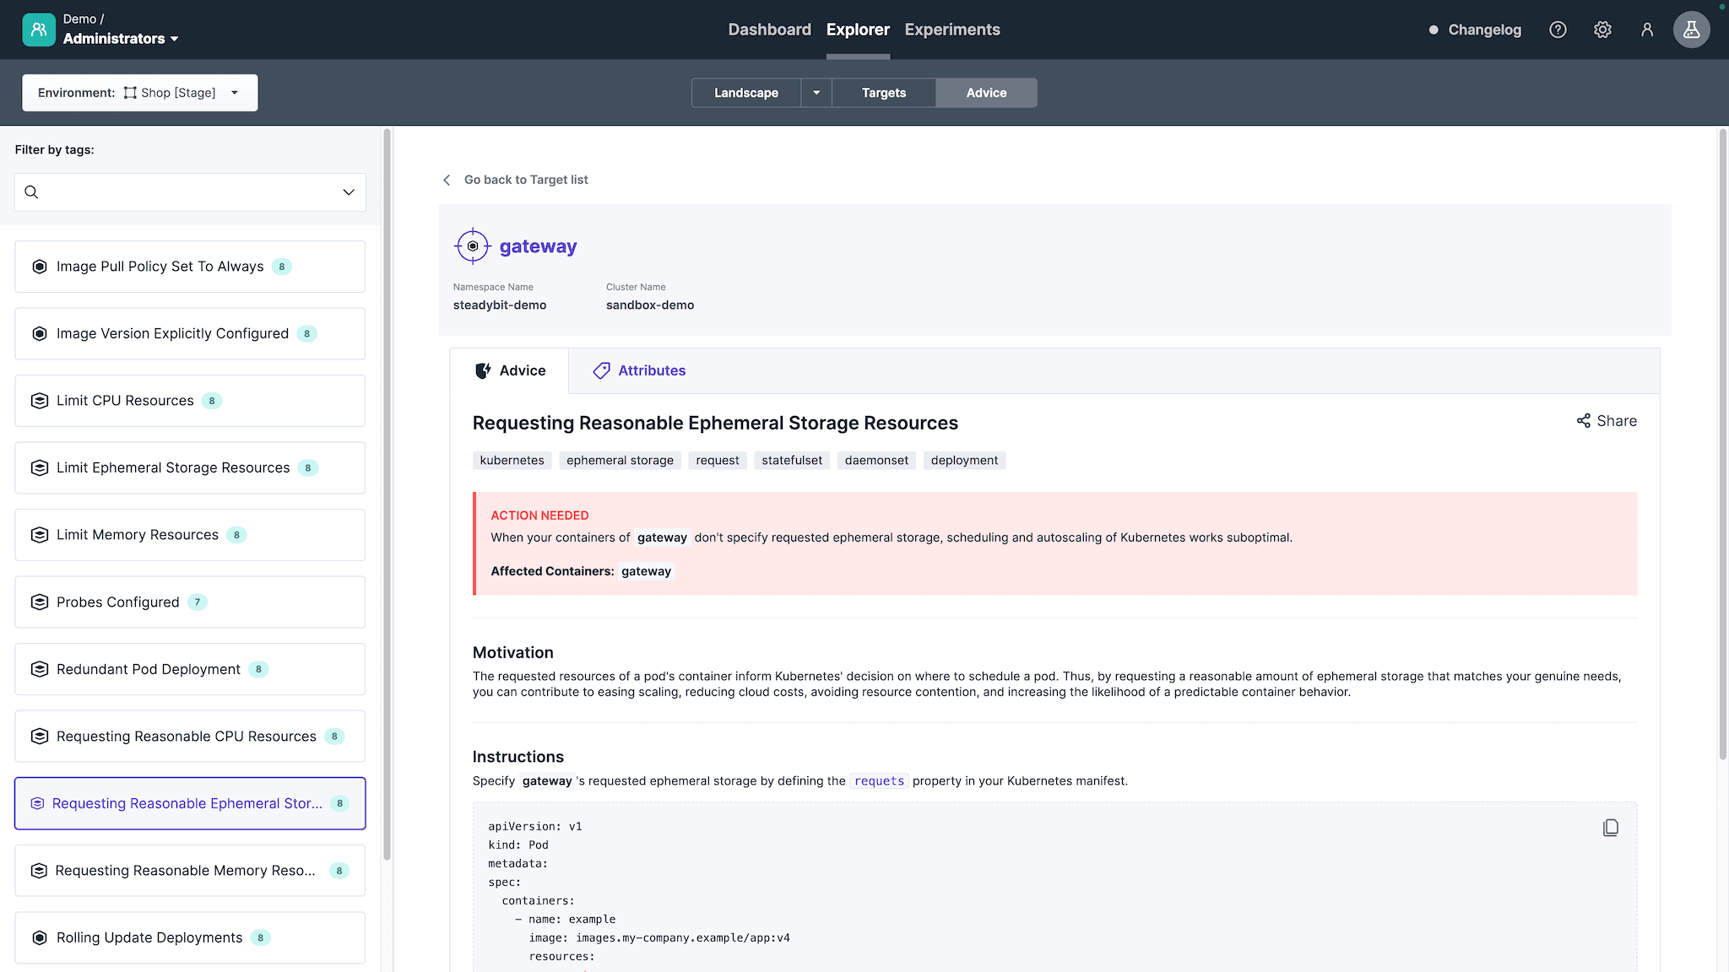Open the Changelog link

[1483, 30]
